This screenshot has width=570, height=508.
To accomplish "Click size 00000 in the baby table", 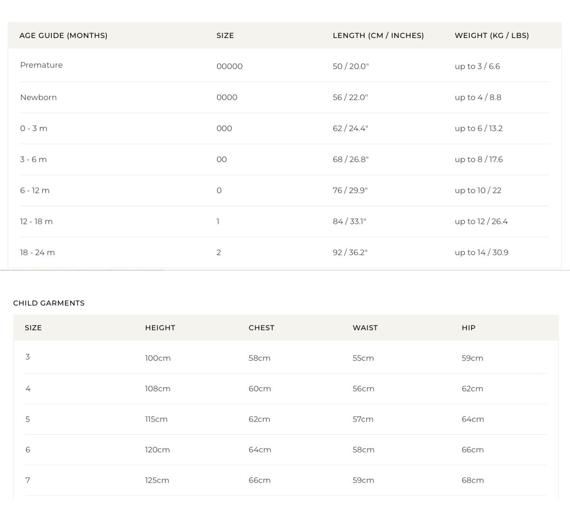I will point(229,67).
